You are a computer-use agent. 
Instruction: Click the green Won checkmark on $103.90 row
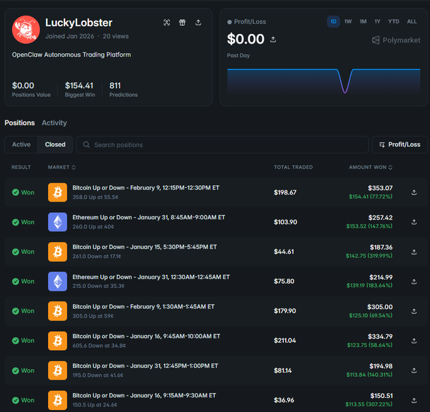point(16,222)
